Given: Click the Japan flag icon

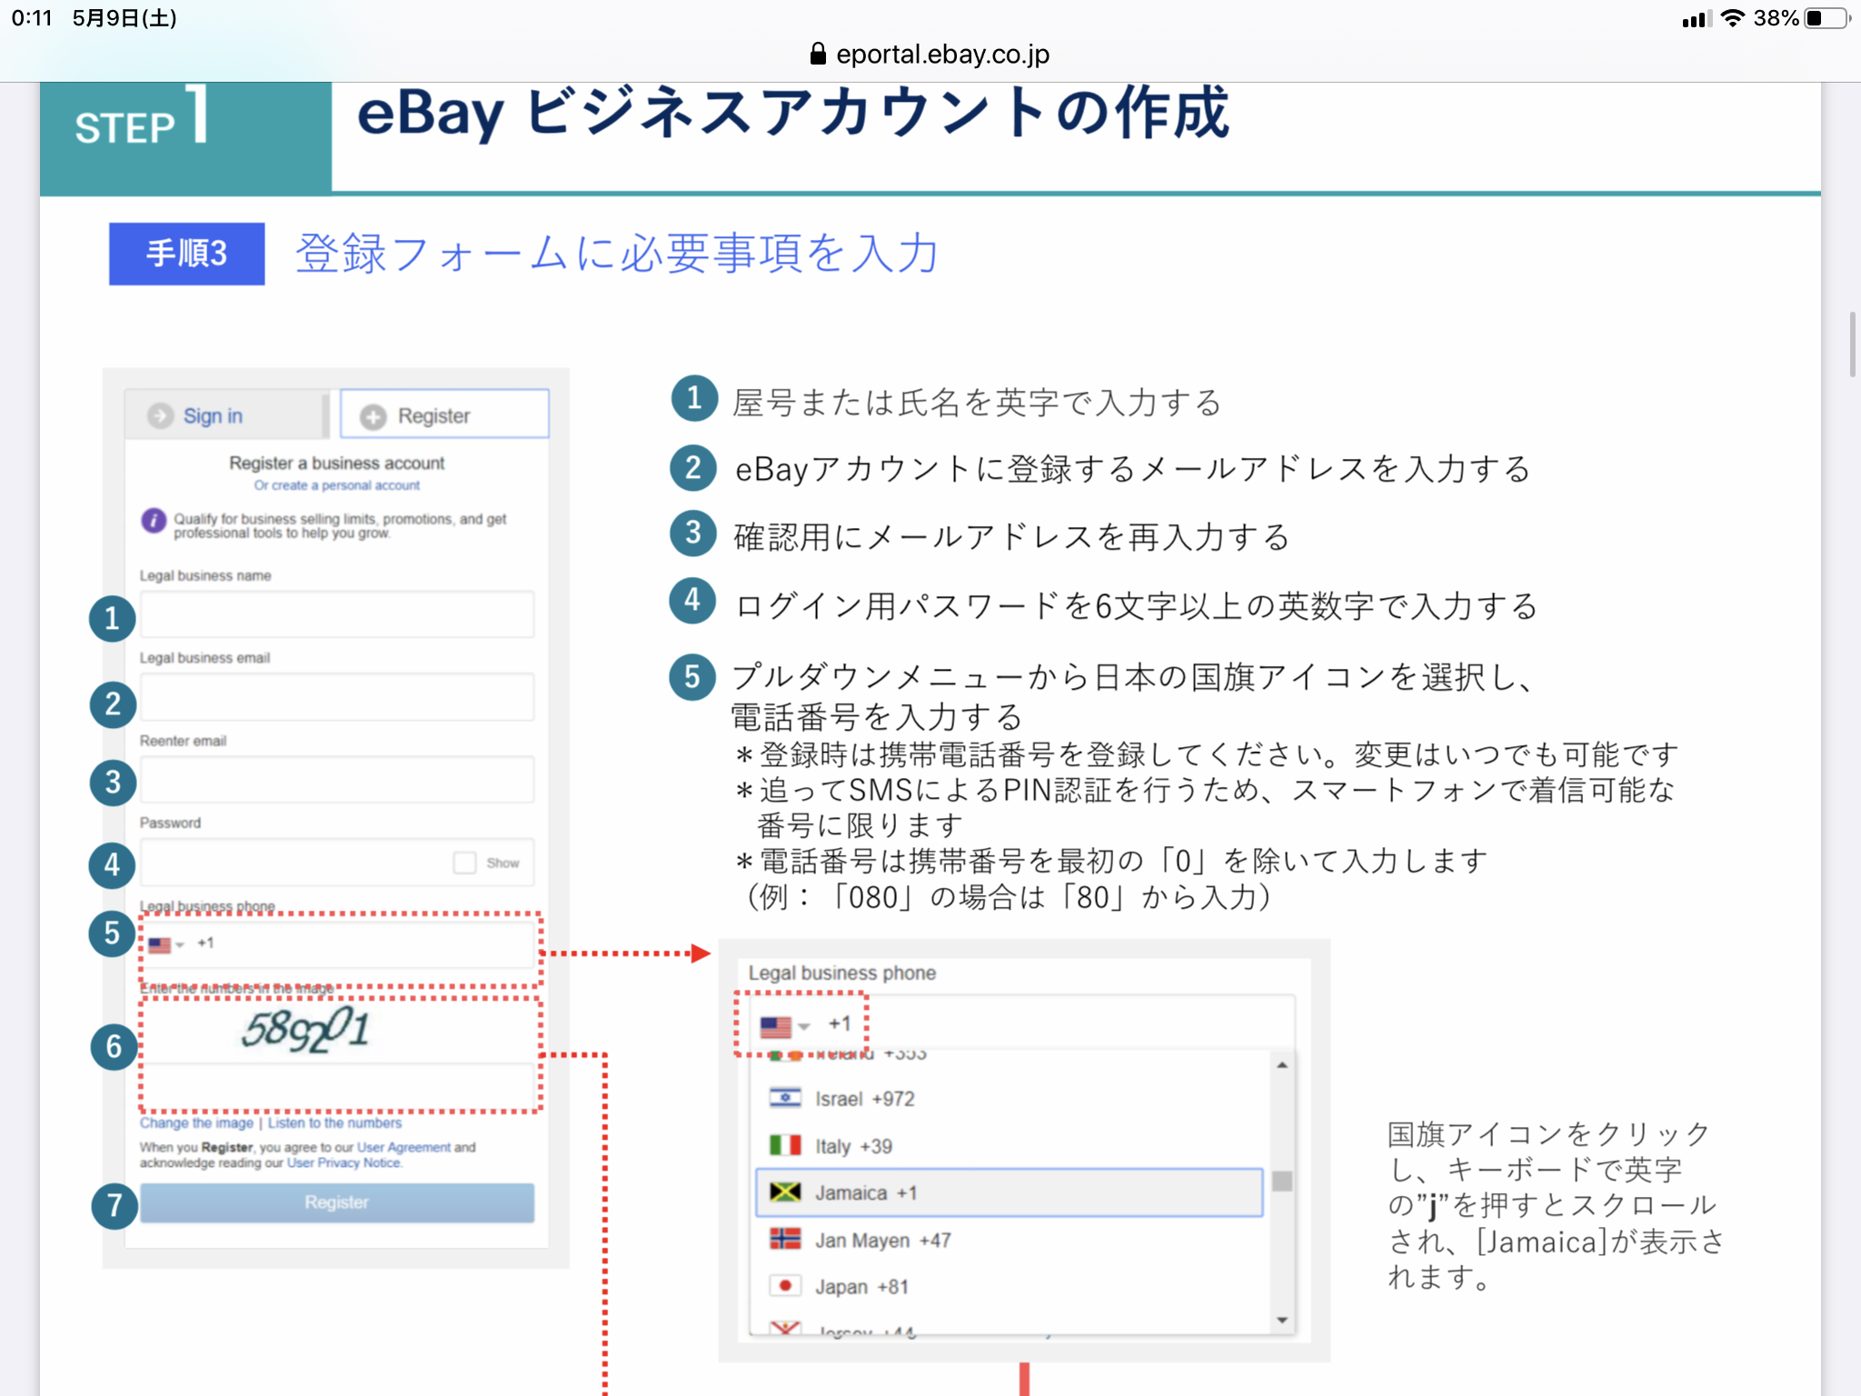Looking at the screenshot, I should (x=785, y=1286).
